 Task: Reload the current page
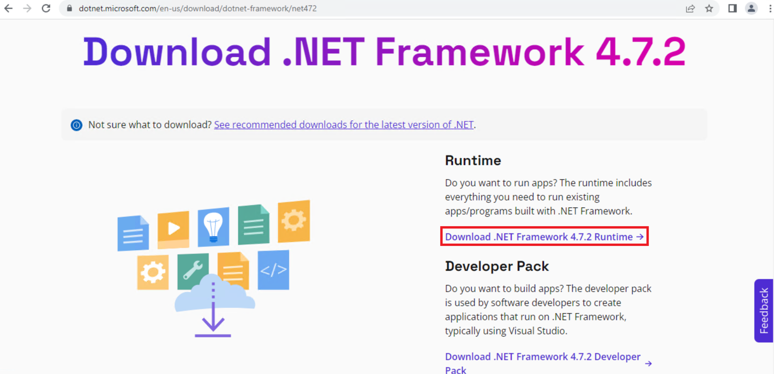(46, 8)
